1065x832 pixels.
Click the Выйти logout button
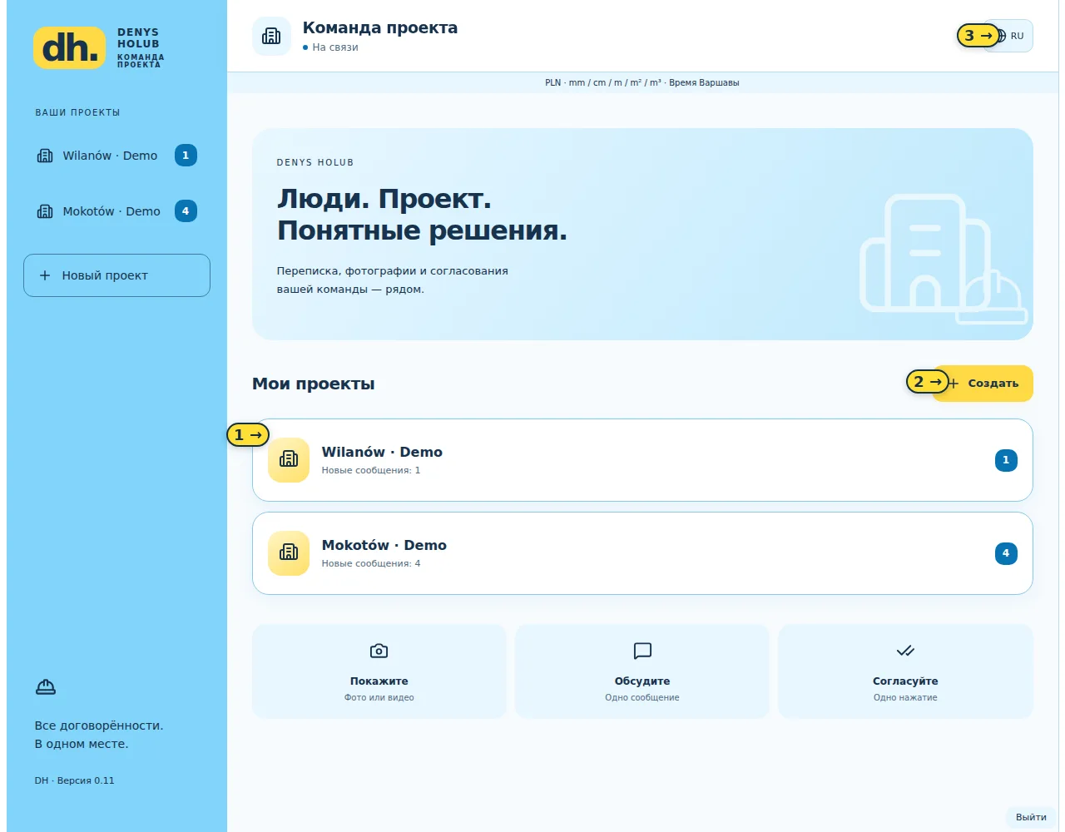point(1032,817)
